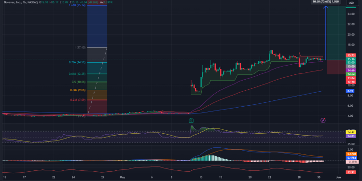The height and width of the screenshot is (181, 362).
Task: Select the 0.236 (7.09) Fibonacci level label
Action: 78,100
